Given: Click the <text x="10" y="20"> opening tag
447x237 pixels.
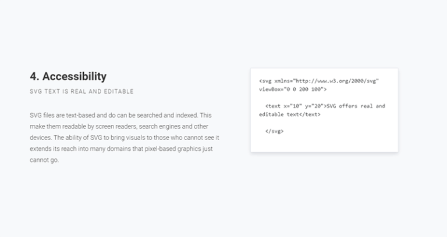Looking at the screenshot, I should tap(296, 106).
